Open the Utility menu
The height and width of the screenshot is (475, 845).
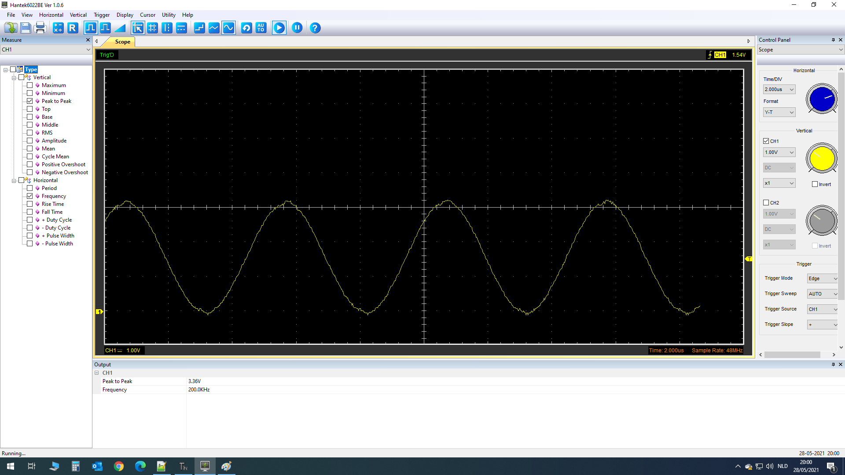169,15
